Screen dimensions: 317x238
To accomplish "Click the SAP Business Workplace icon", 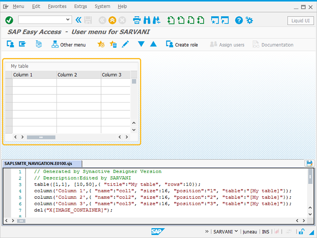I will click(x=39, y=44).
